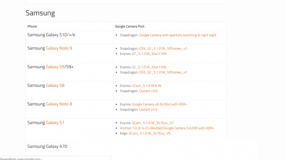Open the Galaxy S8 phone link
Screen dimensions: 286x160
click(x=55, y=85)
